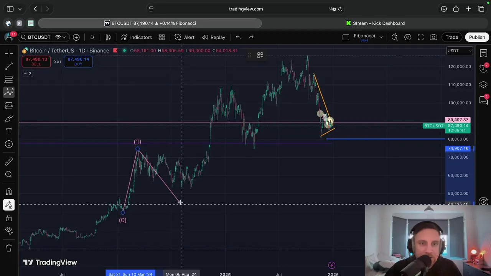Viewport: 491px width, 276px height.
Task: Open the forecasting and measurement tools
Action: (9, 105)
